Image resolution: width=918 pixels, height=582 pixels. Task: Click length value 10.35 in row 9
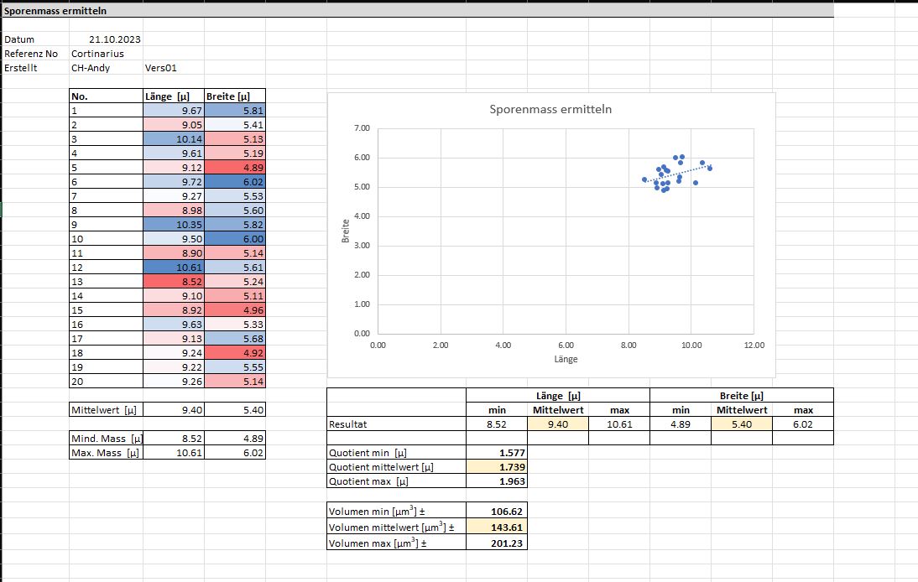click(x=174, y=224)
